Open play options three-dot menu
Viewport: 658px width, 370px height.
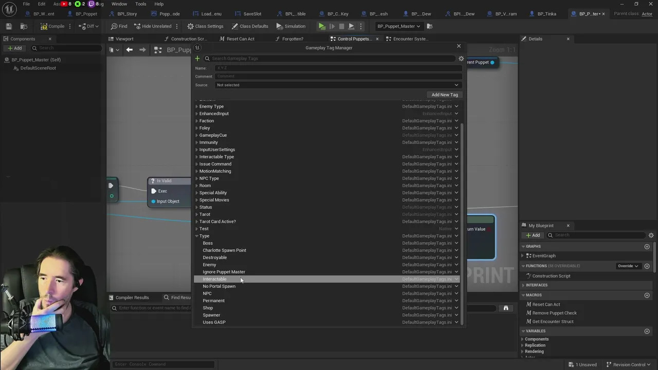[x=361, y=26]
